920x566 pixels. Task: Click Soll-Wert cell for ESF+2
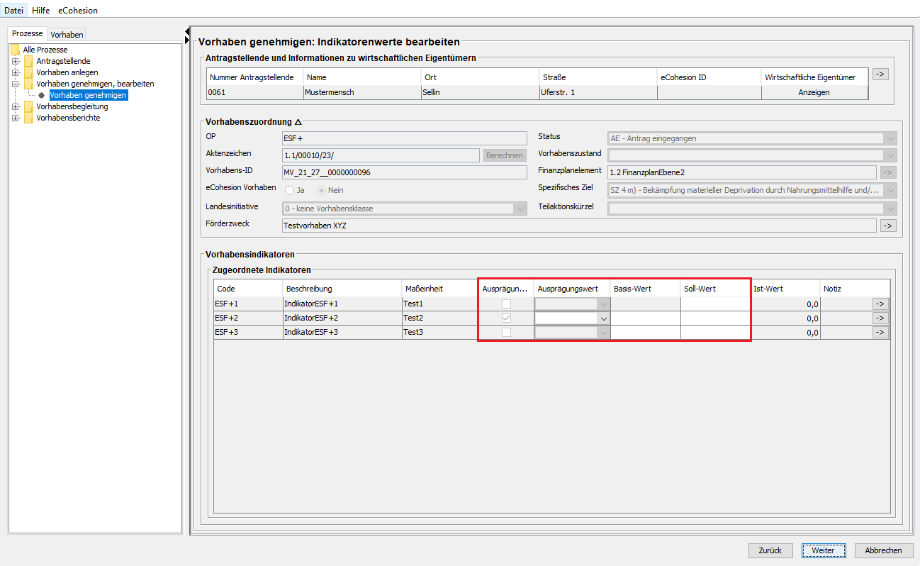[x=714, y=318]
